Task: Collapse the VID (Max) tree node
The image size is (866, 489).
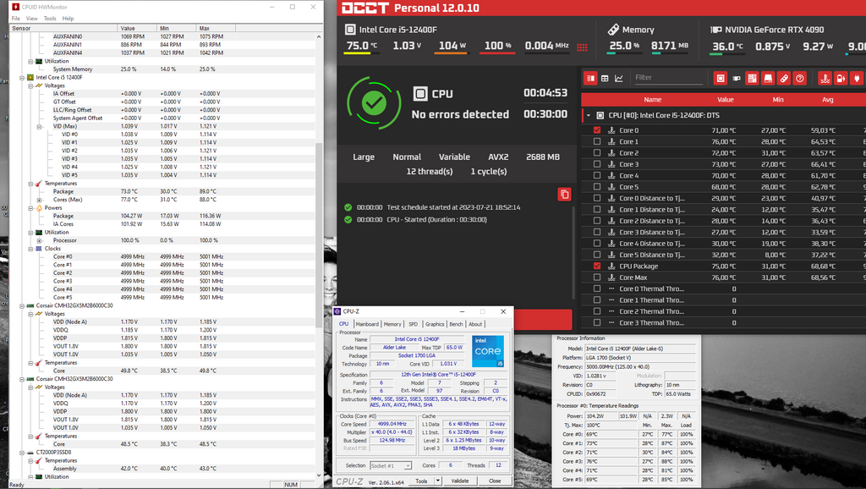Action: pos(39,127)
